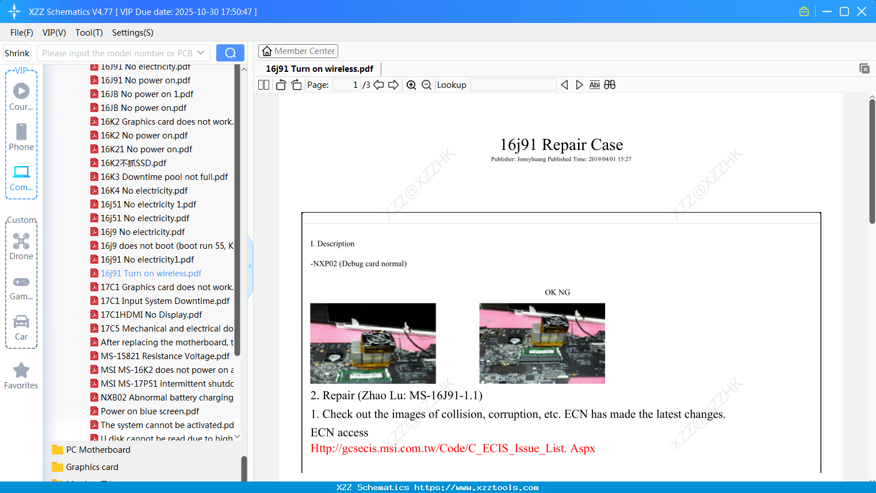Screen dimensions: 876x493
Task: Toggle the two-page layout view icon
Action: [x=264, y=85]
